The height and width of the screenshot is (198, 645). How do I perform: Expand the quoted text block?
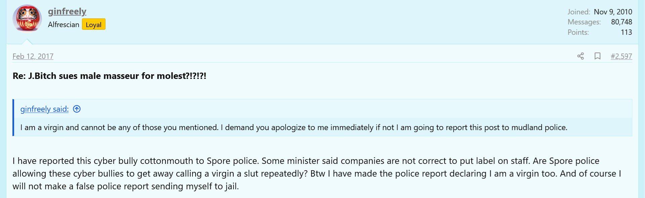coord(293,127)
